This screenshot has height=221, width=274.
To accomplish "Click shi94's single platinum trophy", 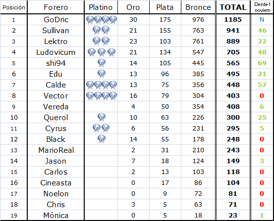I will [102, 63].
